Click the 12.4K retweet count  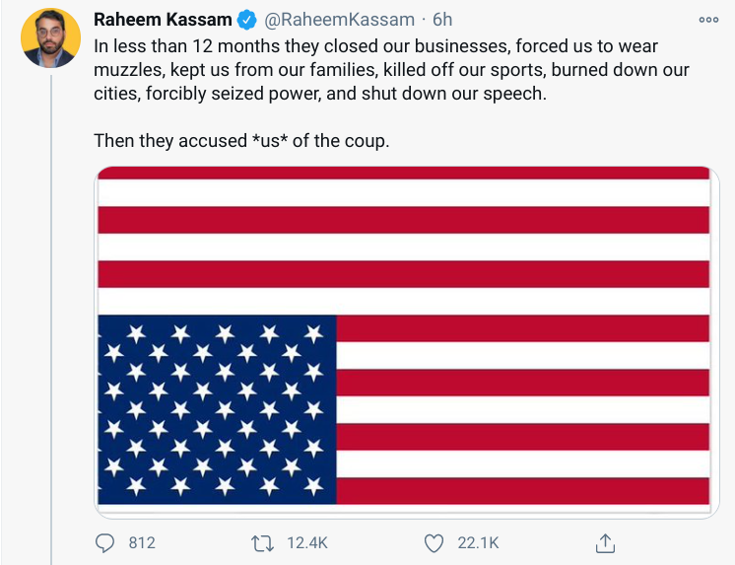304,542
